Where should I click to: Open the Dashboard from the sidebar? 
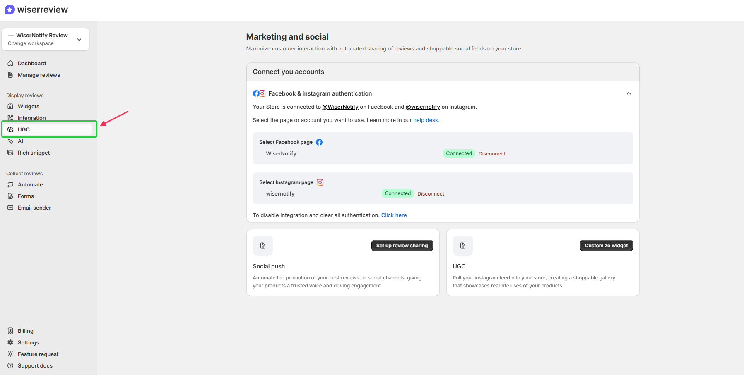[x=31, y=63]
